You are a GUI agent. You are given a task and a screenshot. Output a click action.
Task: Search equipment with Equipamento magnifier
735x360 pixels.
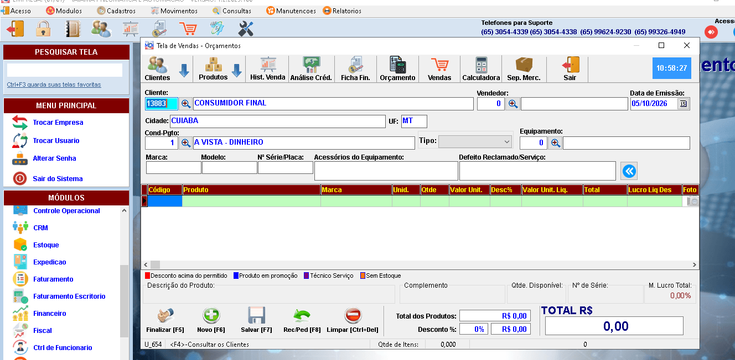[x=555, y=143]
